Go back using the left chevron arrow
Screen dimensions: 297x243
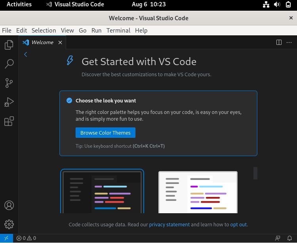tap(25, 55)
